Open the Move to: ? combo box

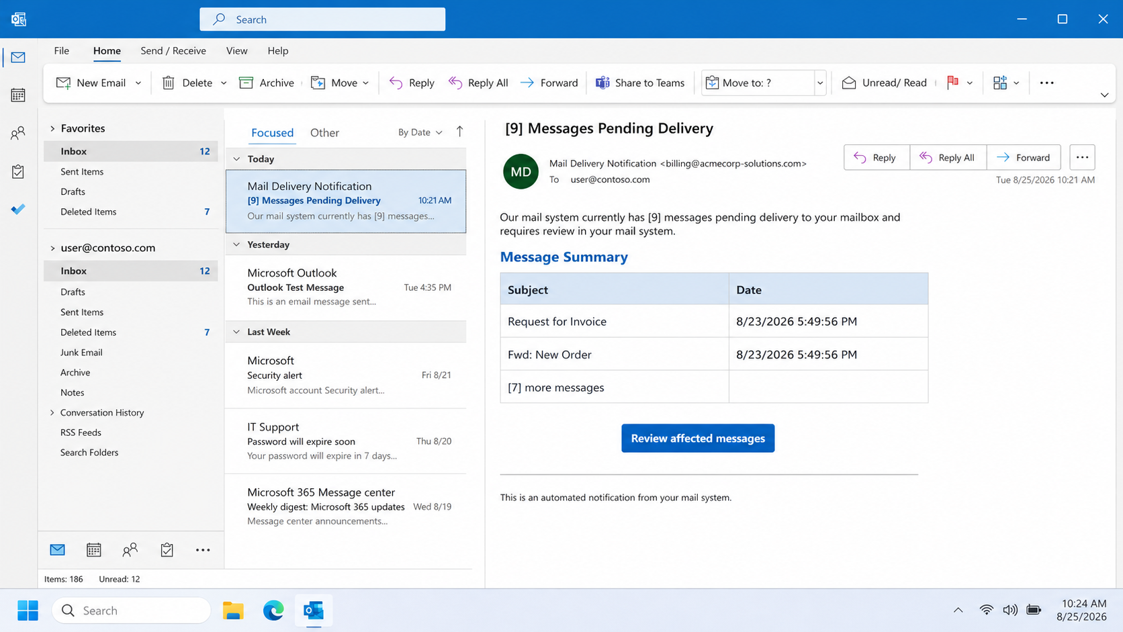point(763,83)
